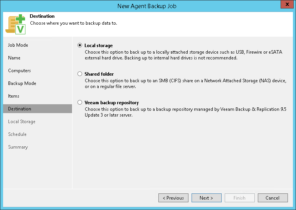Image resolution: width=296 pixels, height=210 pixels.
Task: Switch to the Computers step
Action: coord(19,71)
